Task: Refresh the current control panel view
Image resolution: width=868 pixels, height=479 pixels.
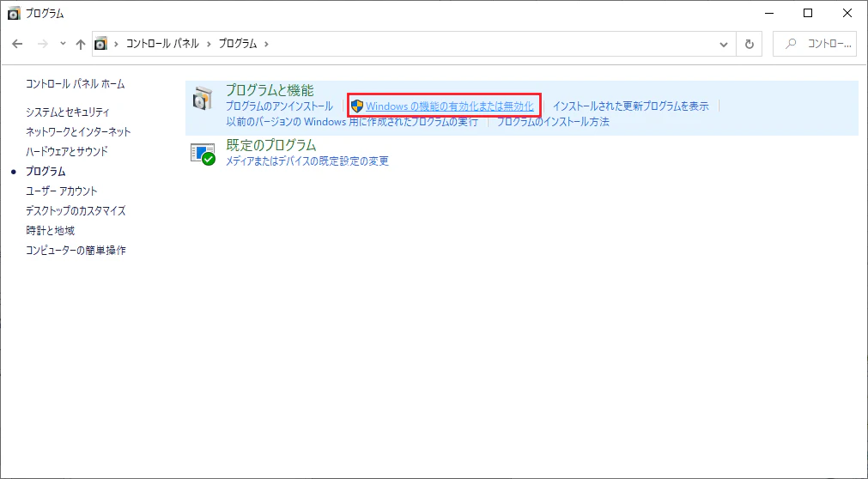Action: (x=749, y=45)
